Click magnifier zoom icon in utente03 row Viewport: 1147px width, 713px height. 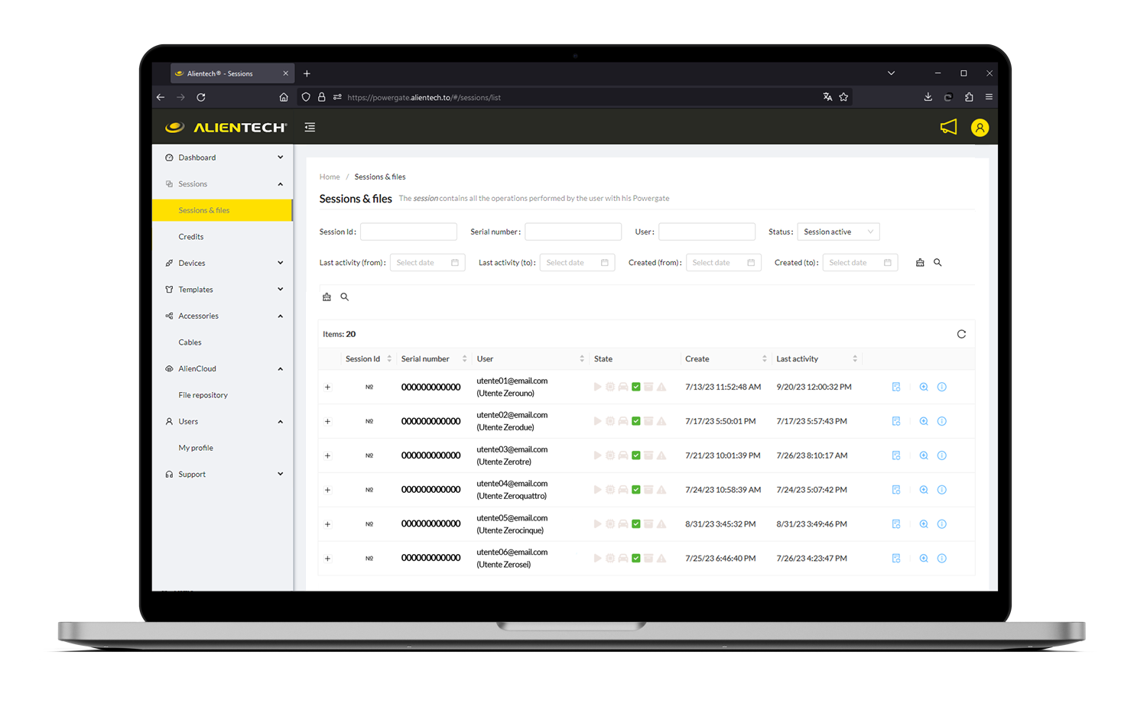(x=924, y=455)
